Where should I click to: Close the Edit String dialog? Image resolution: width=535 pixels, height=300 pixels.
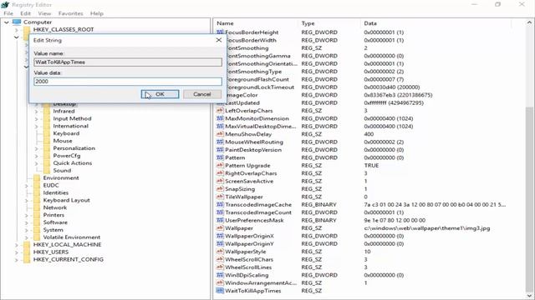point(219,40)
